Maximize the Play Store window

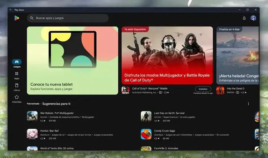(x=248, y=10)
